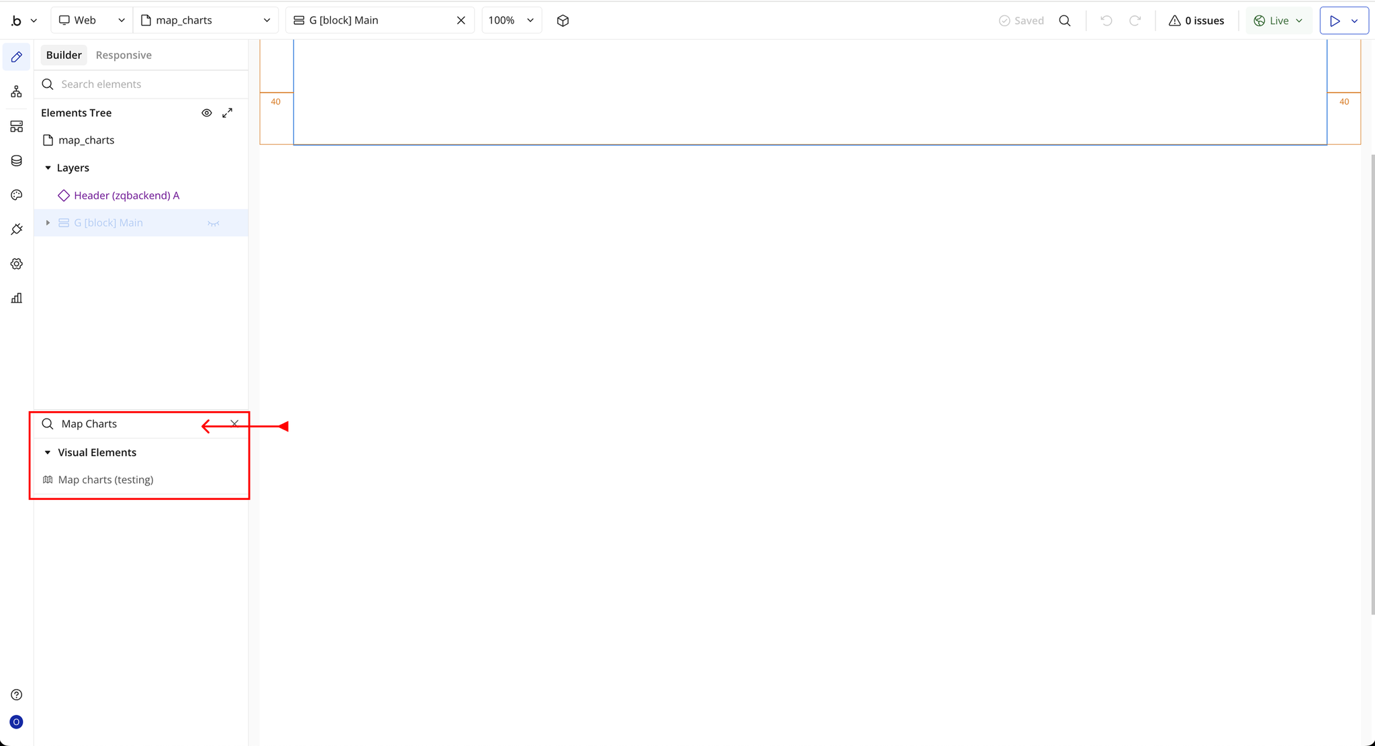Switch to the Responsive tab
Screen dimensions: 1375x746
[124, 55]
